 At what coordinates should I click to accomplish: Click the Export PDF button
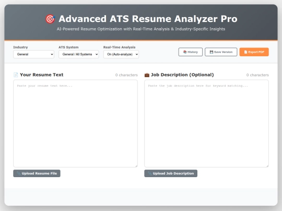(x=254, y=52)
